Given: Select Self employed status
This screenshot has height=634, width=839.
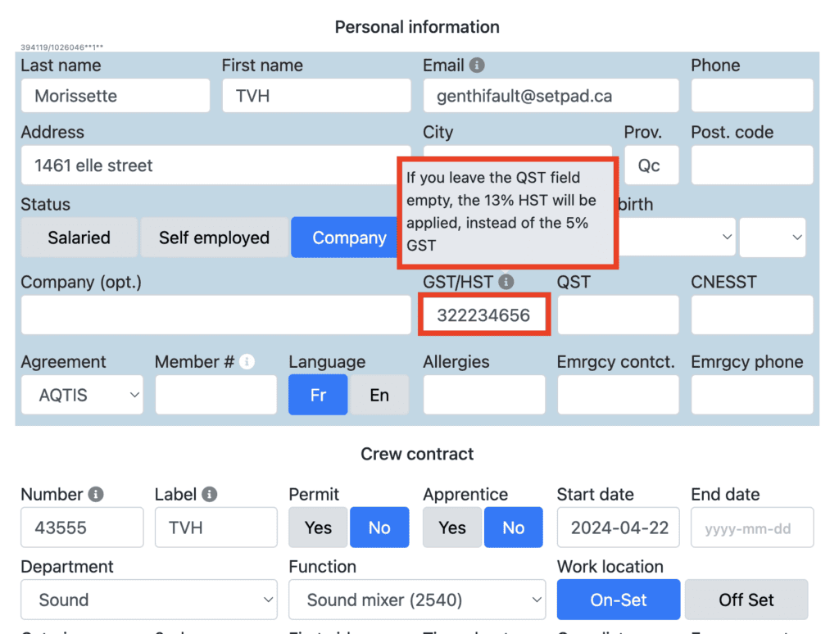Looking at the screenshot, I should tap(214, 238).
